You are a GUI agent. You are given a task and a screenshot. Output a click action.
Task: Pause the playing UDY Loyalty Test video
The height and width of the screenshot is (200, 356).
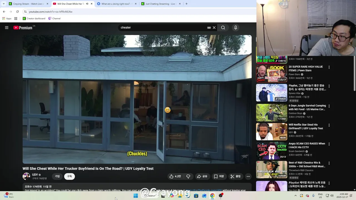137,99
